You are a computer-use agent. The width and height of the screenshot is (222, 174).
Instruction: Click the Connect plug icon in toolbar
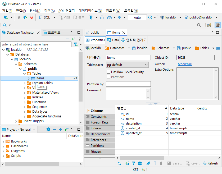pyautogui.click(x=19, y=17)
